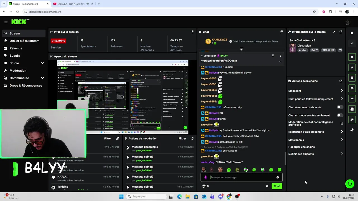Expand the pinned message chevron

pos(280,62)
